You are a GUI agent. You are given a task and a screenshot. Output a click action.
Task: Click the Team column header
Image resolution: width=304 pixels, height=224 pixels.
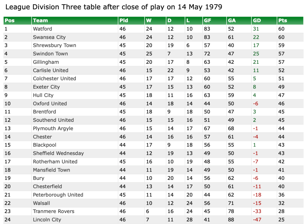coord(40,21)
